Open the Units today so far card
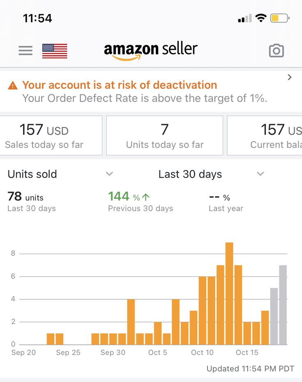 tap(165, 135)
